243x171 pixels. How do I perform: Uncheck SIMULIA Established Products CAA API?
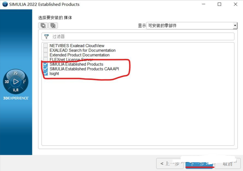(45, 69)
